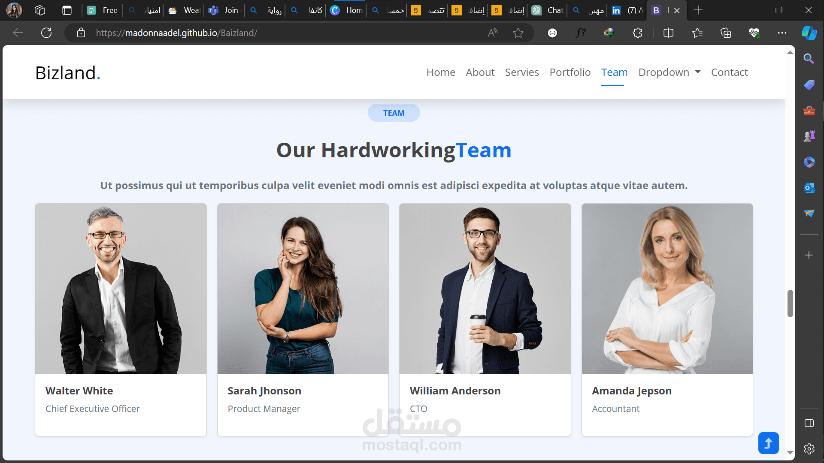Click Walter White's photo card
The width and height of the screenshot is (824, 463).
[x=121, y=289]
